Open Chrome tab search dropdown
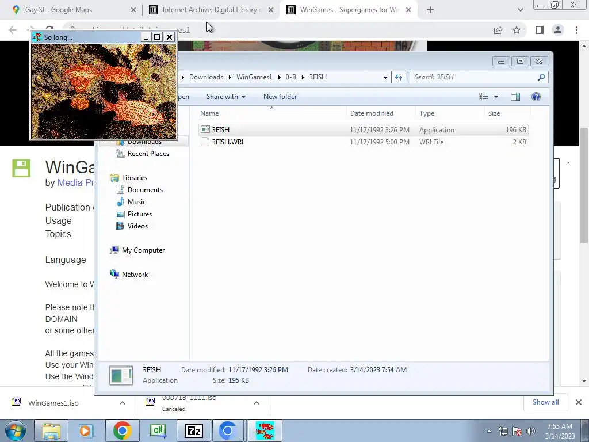Image resolution: width=589 pixels, height=442 pixels. [520, 10]
